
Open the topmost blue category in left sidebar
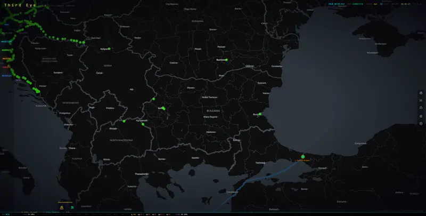click(x=6, y=25)
